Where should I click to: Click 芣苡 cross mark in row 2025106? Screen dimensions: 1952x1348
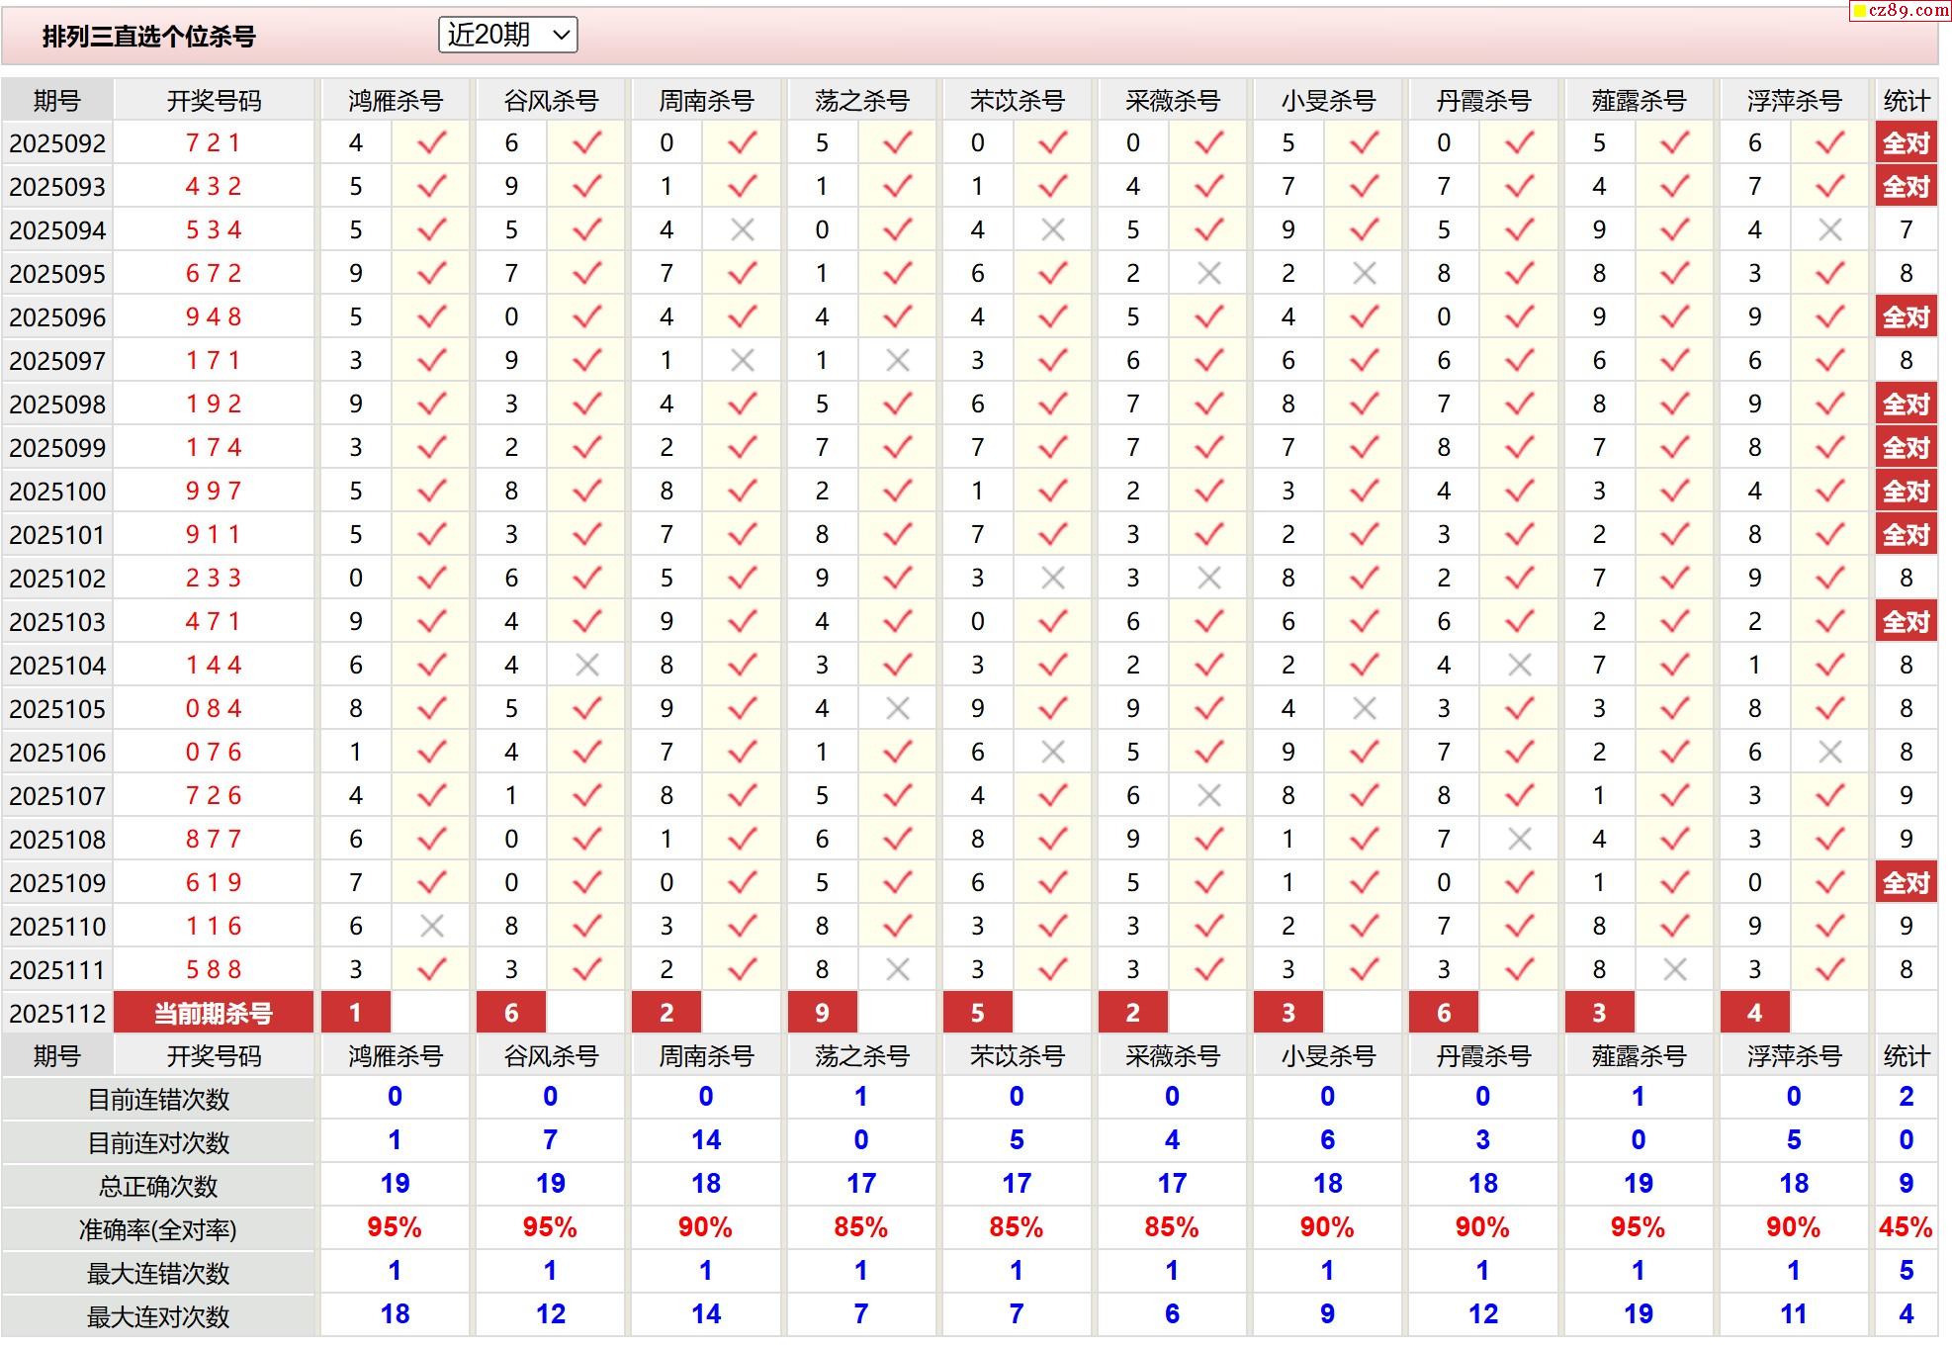click(1052, 753)
